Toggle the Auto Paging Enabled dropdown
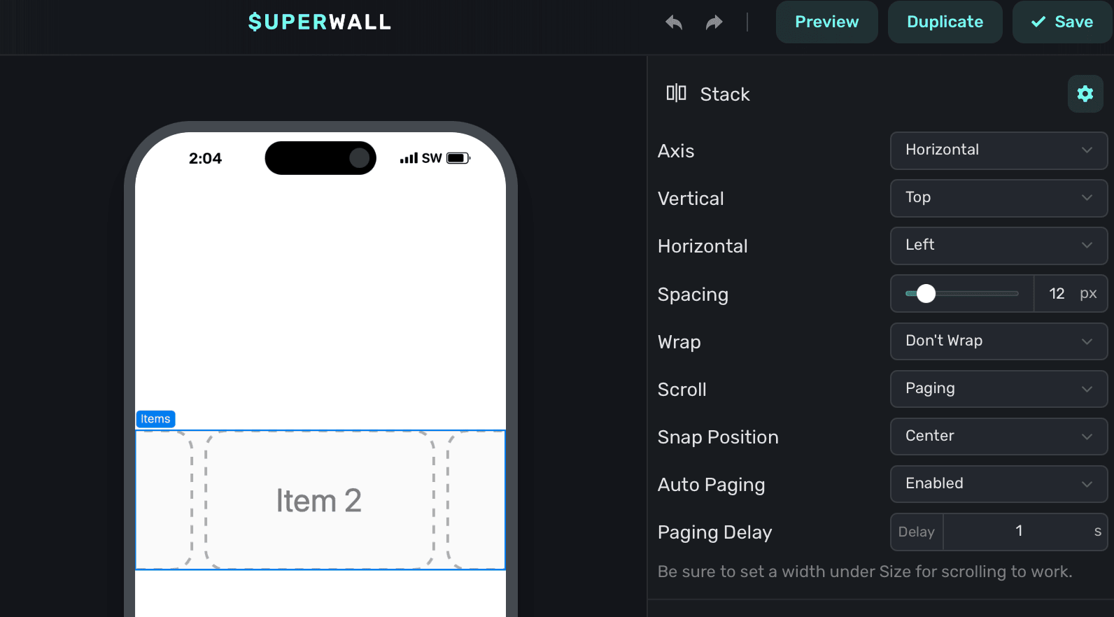Screen dimensions: 1114x617 pyautogui.click(x=999, y=484)
